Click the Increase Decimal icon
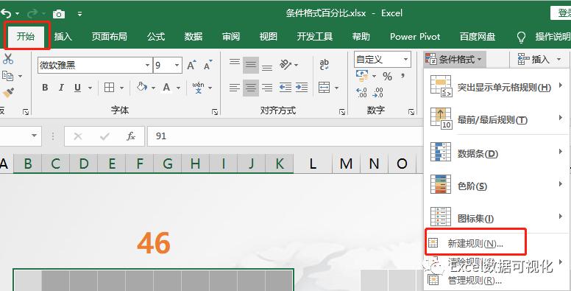The image size is (571, 291). click(x=361, y=93)
